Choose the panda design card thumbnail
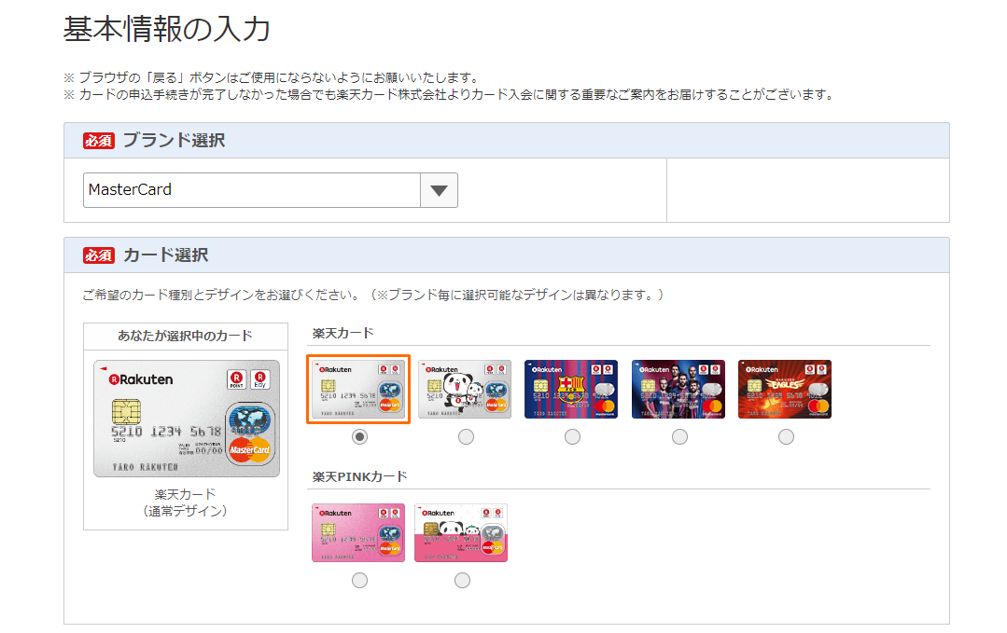The height and width of the screenshot is (633, 1007). tap(465, 390)
